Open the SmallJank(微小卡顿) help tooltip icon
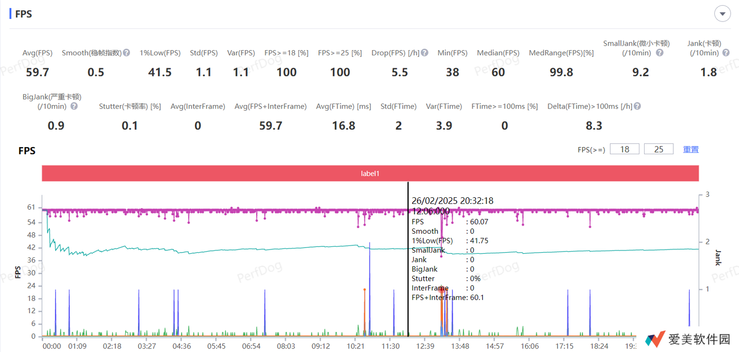The image size is (739, 352). (660, 53)
